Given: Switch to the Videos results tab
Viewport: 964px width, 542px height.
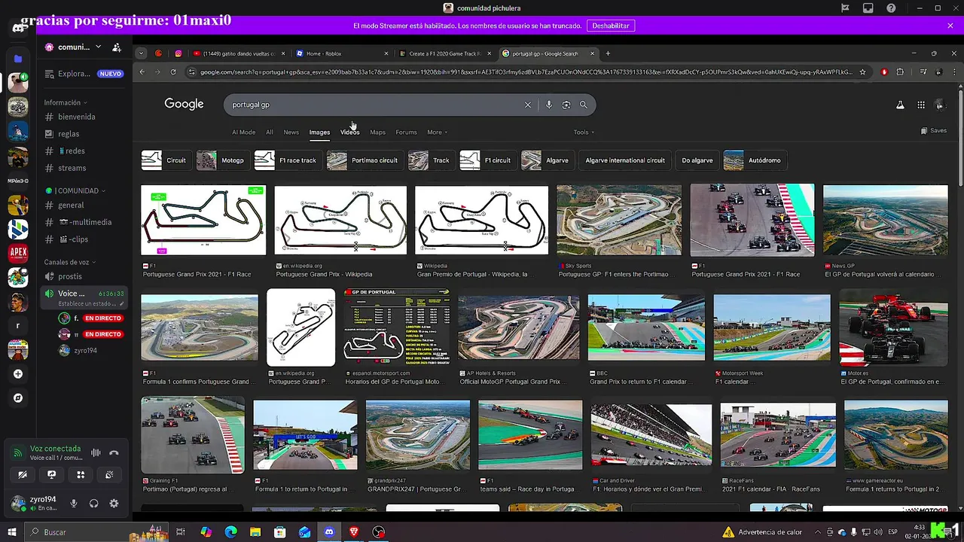Looking at the screenshot, I should point(350,132).
